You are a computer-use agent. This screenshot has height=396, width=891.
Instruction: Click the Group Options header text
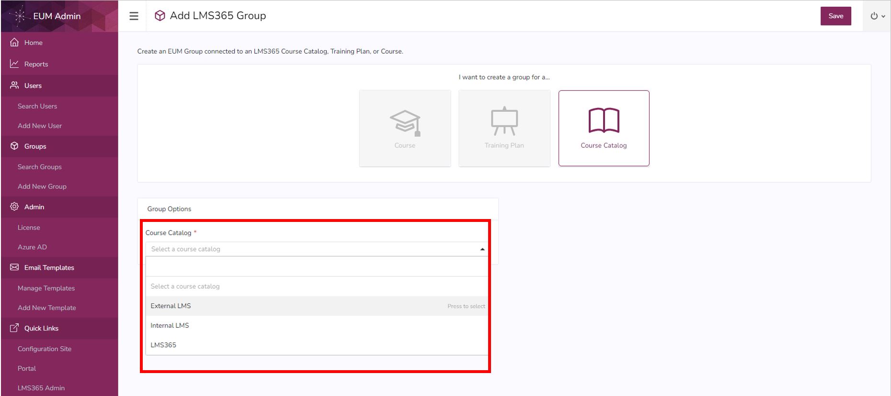pyautogui.click(x=169, y=209)
